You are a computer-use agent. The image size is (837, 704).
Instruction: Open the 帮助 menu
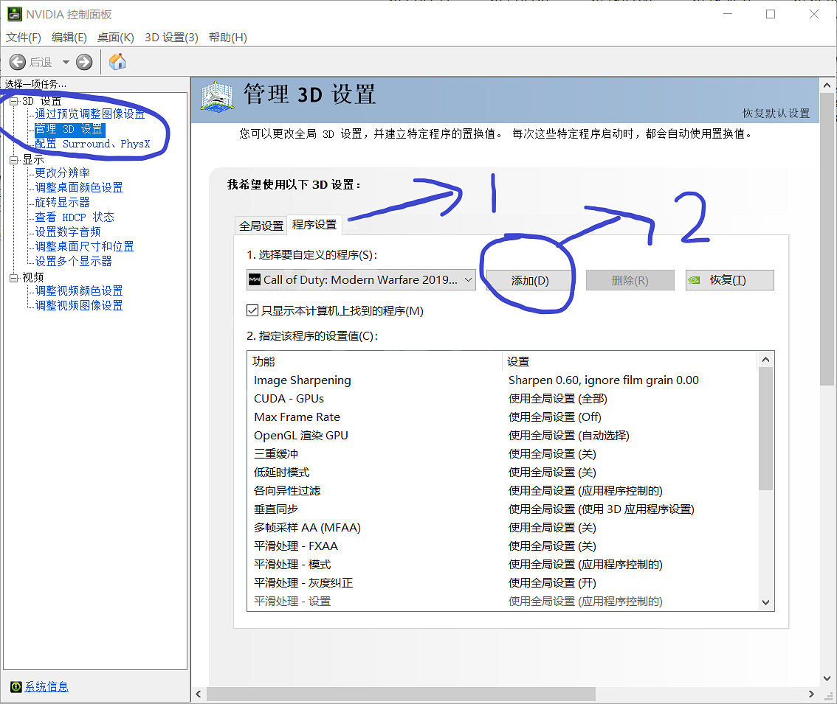click(x=227, y=37)
